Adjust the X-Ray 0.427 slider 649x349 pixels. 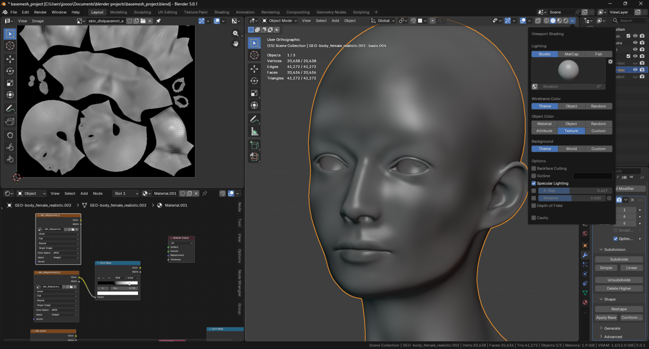point(574,191)
